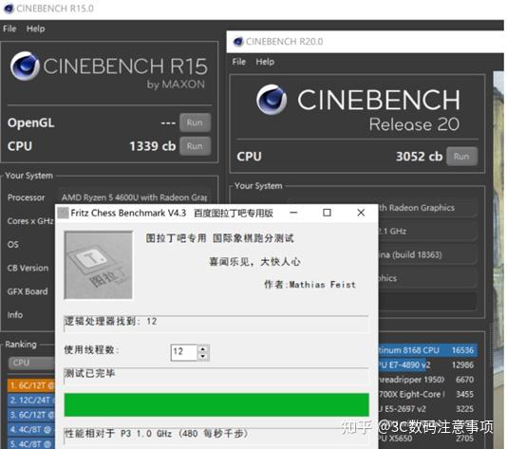
Task: Run the R15 OpenGL test
Action: pyautogui.click(x=195, y=122)
